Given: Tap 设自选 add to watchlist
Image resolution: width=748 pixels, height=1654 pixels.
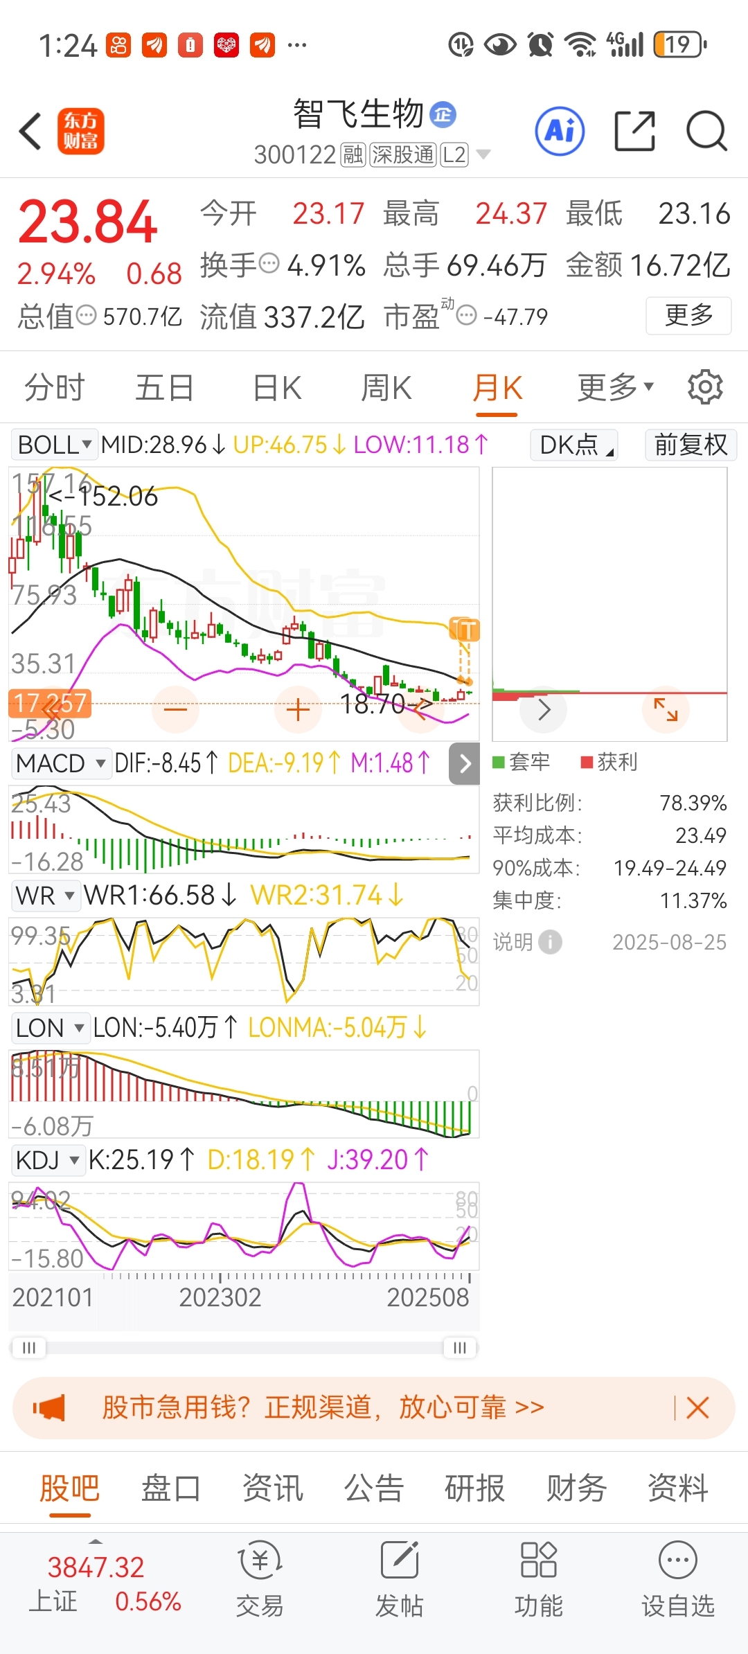Looking at the screenshot, I should point(678,1579).
